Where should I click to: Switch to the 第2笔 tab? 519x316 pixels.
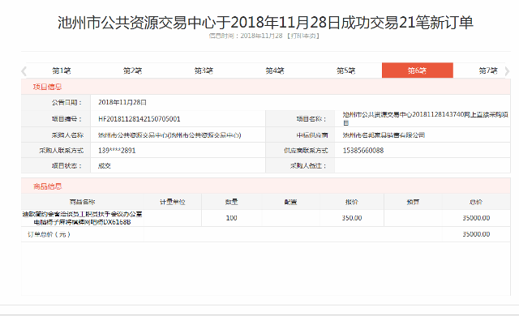tap(133, 70)
